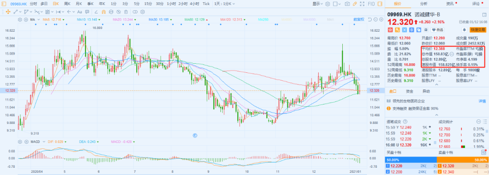
Task: Open the 详情 details link
Action: click(482, 101)
